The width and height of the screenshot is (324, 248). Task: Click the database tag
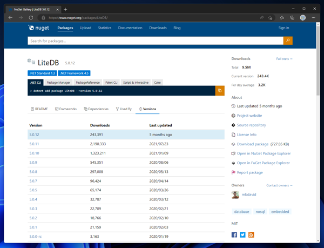click(x=241, y=212)
